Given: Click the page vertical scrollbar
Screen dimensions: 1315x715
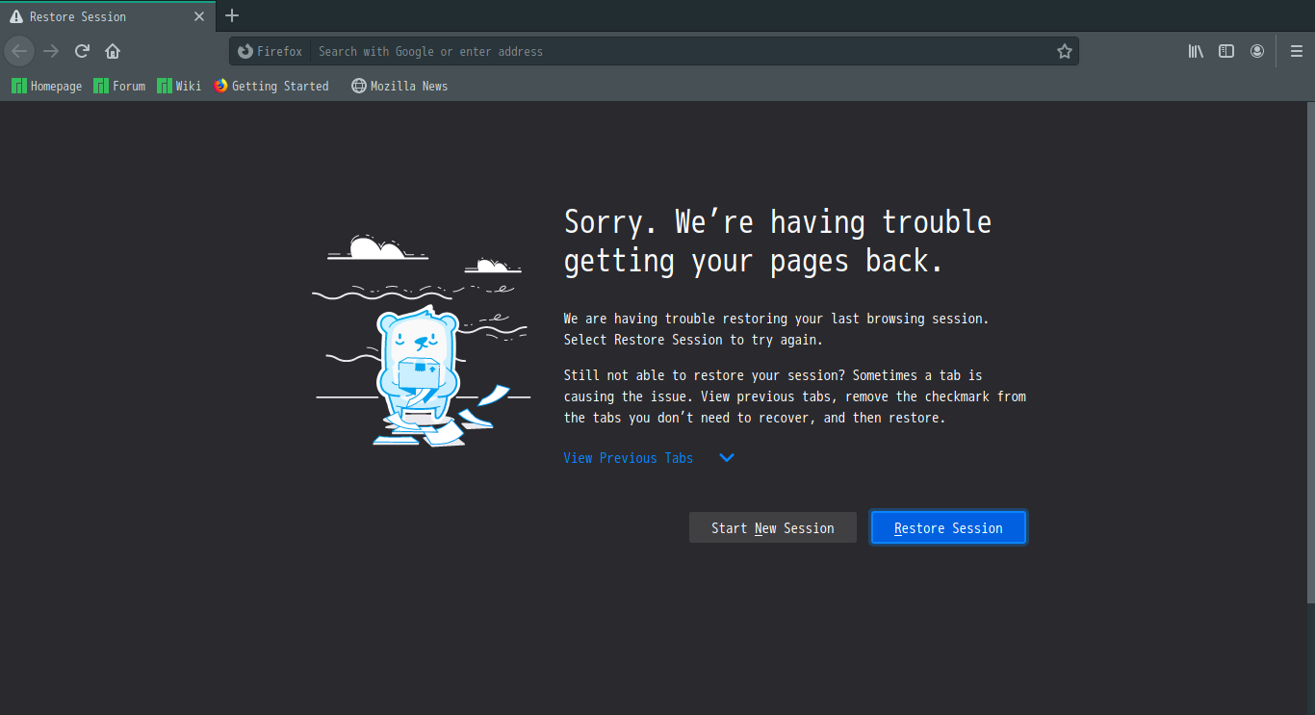Looking at the screenshot, I should pos(1310,352).
